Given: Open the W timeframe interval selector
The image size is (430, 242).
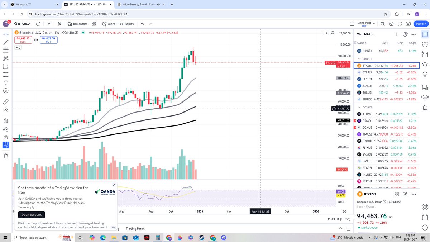Looking at the screenshot, I should [x=48, y=24].
